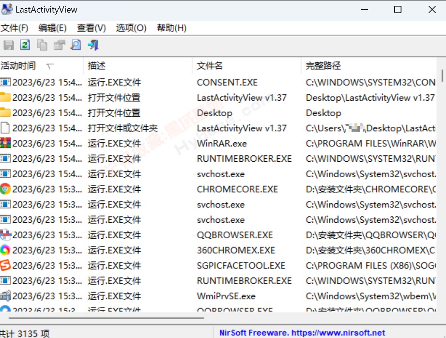Click the Find magnifier toolbar icon
The image size is (446, 338).
(76, 45)
